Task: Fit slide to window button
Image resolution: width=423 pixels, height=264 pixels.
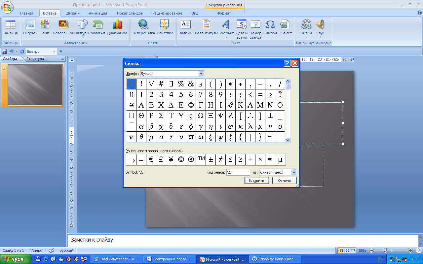Action: coord(418,250)
